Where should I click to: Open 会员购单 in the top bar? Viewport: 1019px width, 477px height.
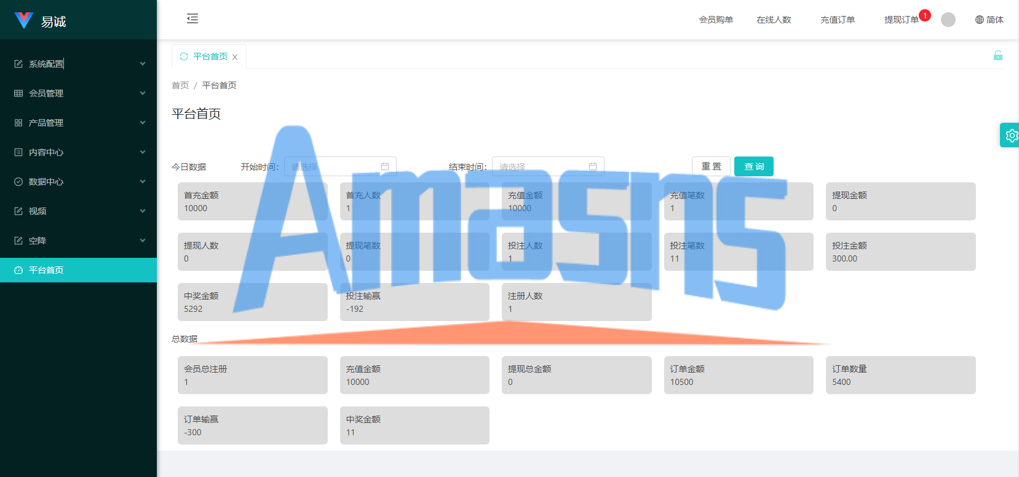[x=716, y=20]
